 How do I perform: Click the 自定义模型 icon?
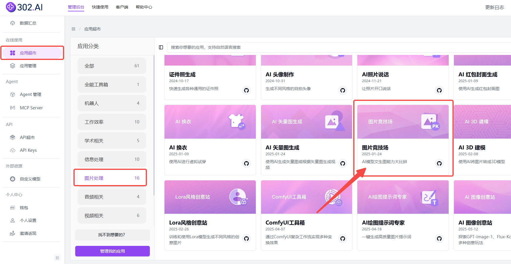coord(13,179)
